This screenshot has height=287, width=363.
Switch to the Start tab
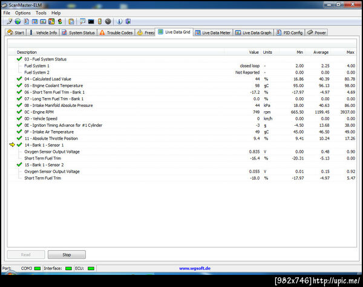click(x=16, y=33)
